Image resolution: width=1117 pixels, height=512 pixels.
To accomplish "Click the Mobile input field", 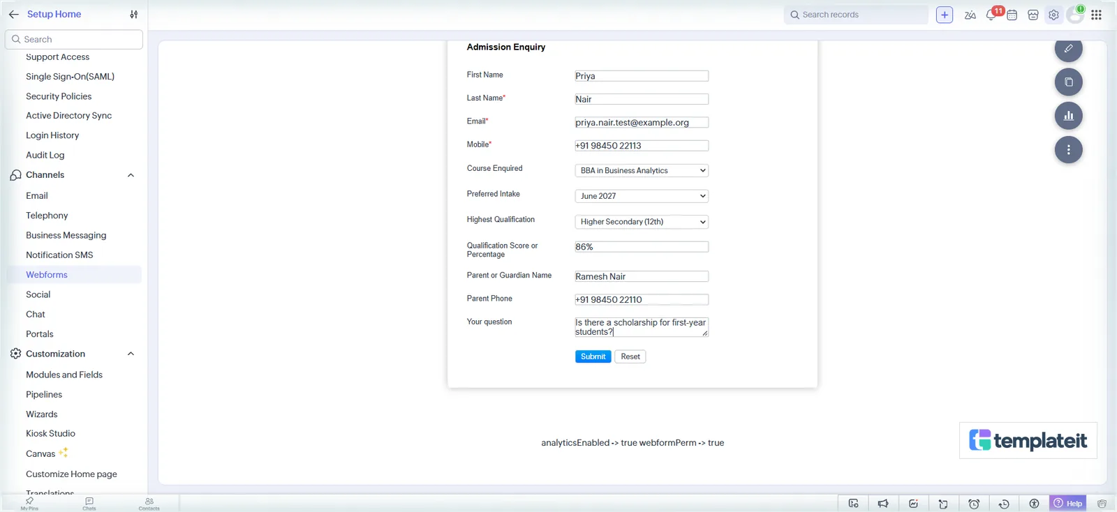I will (642, 146).
